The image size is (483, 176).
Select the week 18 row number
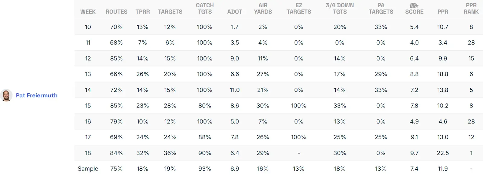(88, 153)
